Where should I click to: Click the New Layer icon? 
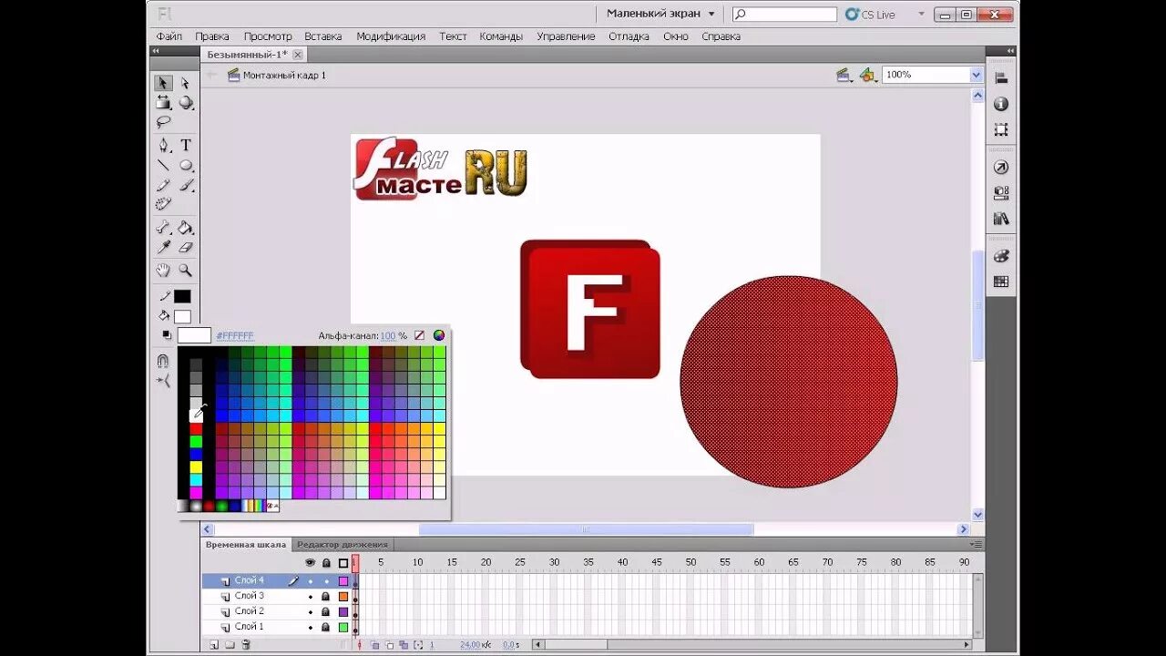coord(214,644)
